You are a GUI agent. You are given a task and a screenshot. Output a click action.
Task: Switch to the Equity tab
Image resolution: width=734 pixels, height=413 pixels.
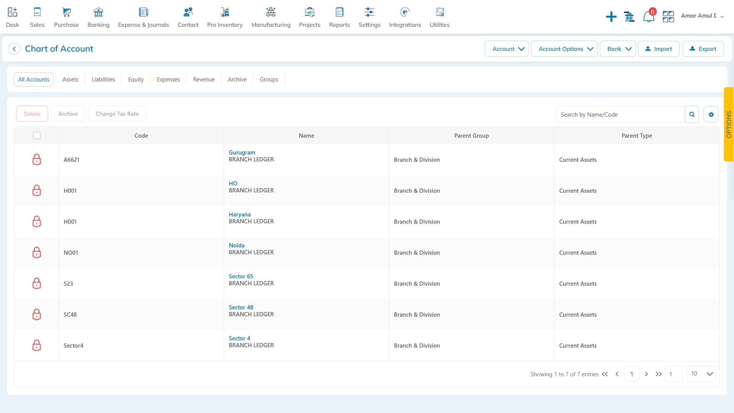point(136,80)
